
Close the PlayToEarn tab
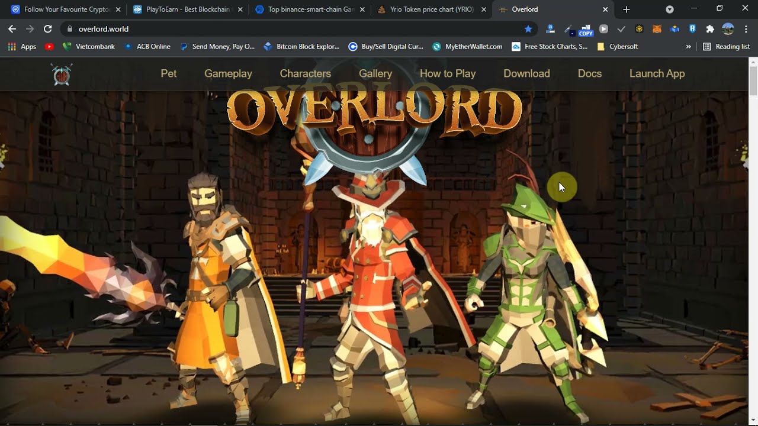point(240,9)
